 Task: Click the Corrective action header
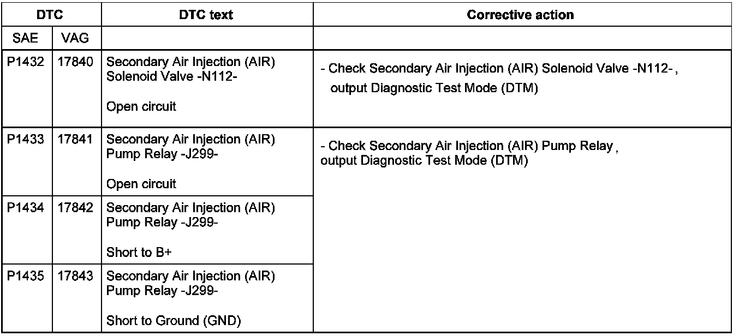(520, 15)
